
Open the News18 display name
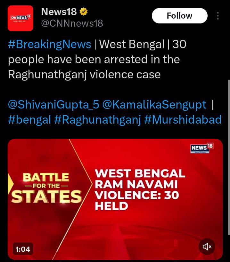pyautogui.click(x=59, y=12)
